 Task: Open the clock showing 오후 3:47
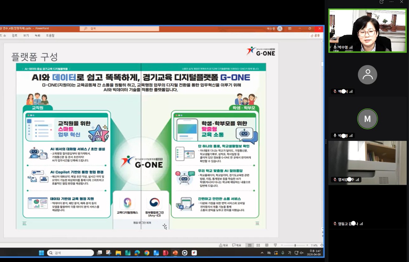pyautogui.click(x=314, y=253)
